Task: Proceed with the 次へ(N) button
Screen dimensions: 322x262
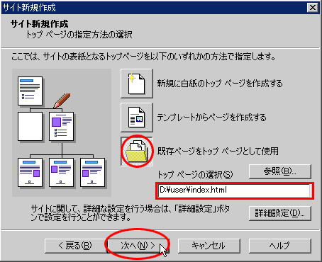Action: coord(138,246)
